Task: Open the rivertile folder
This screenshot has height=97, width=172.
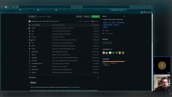Action: pos(33,49)
